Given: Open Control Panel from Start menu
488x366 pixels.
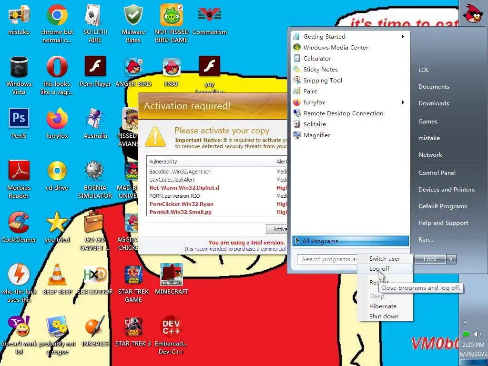Looking at the screenshot, I should click(437, 173).
